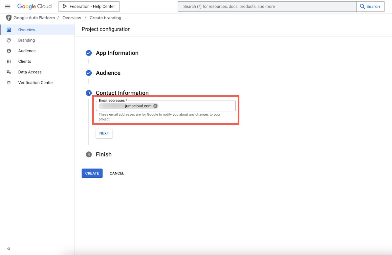Image resolution: width=392 pixels, height=255 pixels.
Task: Click the Audience person icon in sidebar
Action: pyautogui.click(x=9, y=51)
